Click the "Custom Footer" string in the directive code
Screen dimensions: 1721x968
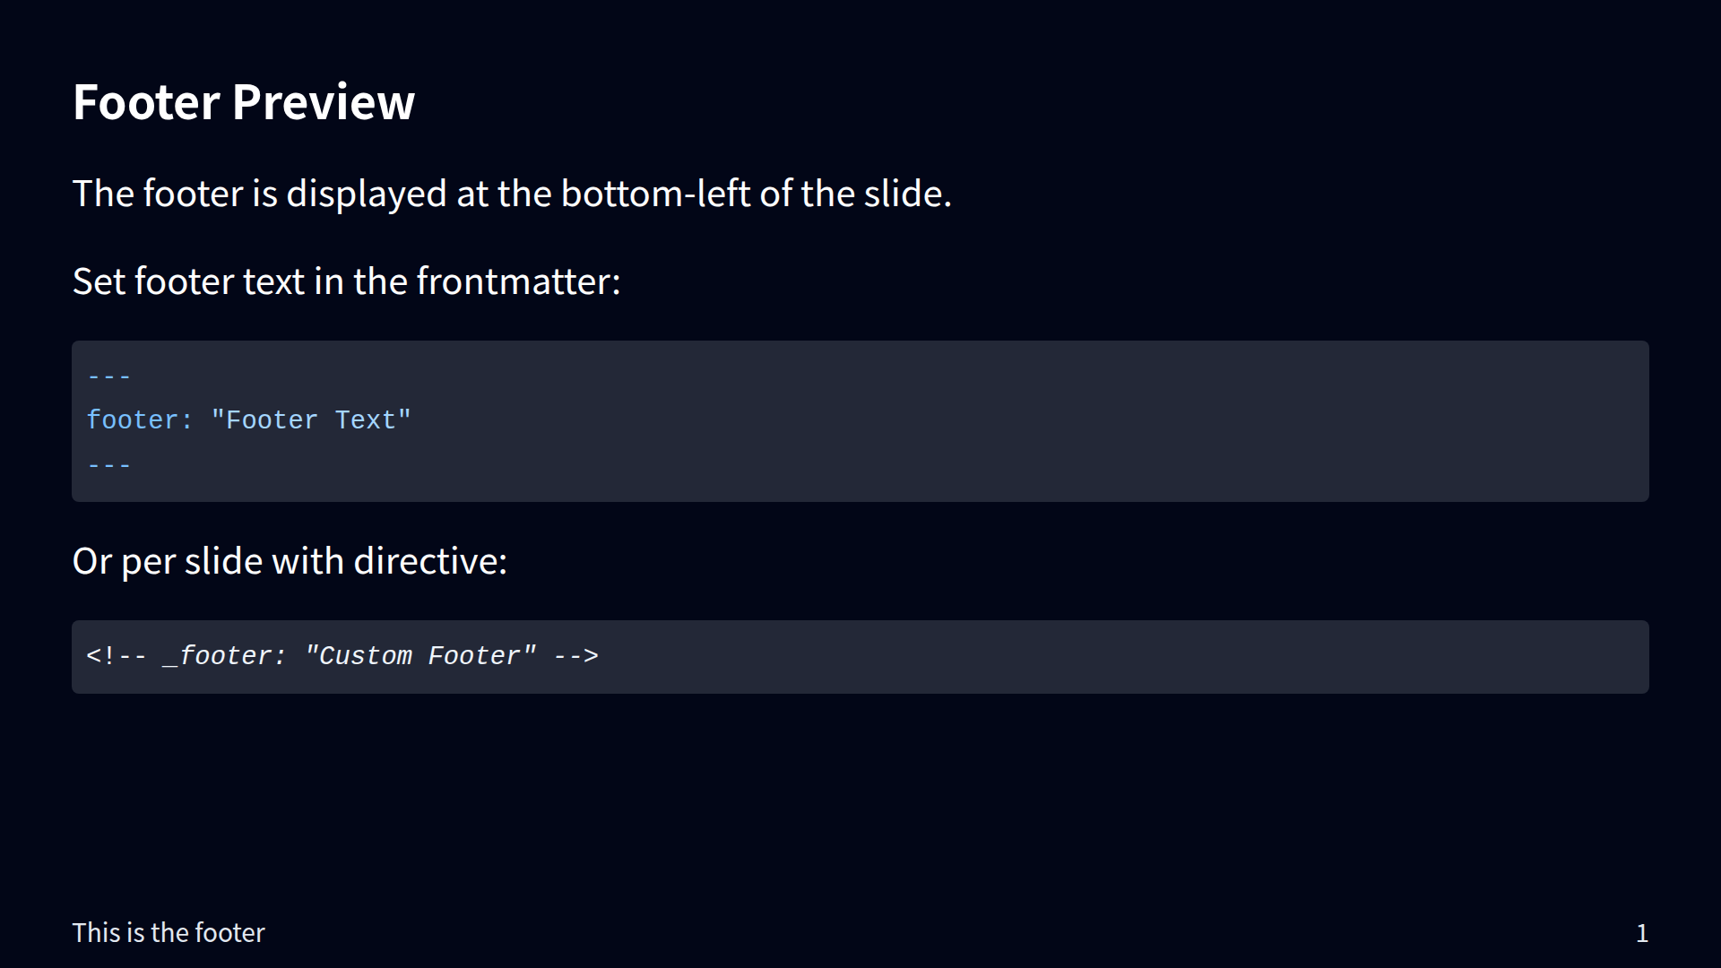pos(420,656)
